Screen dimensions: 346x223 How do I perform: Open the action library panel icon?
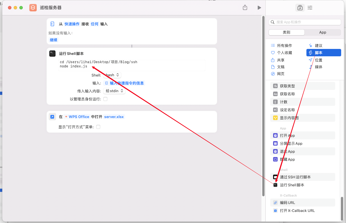(x=300, y=8)
